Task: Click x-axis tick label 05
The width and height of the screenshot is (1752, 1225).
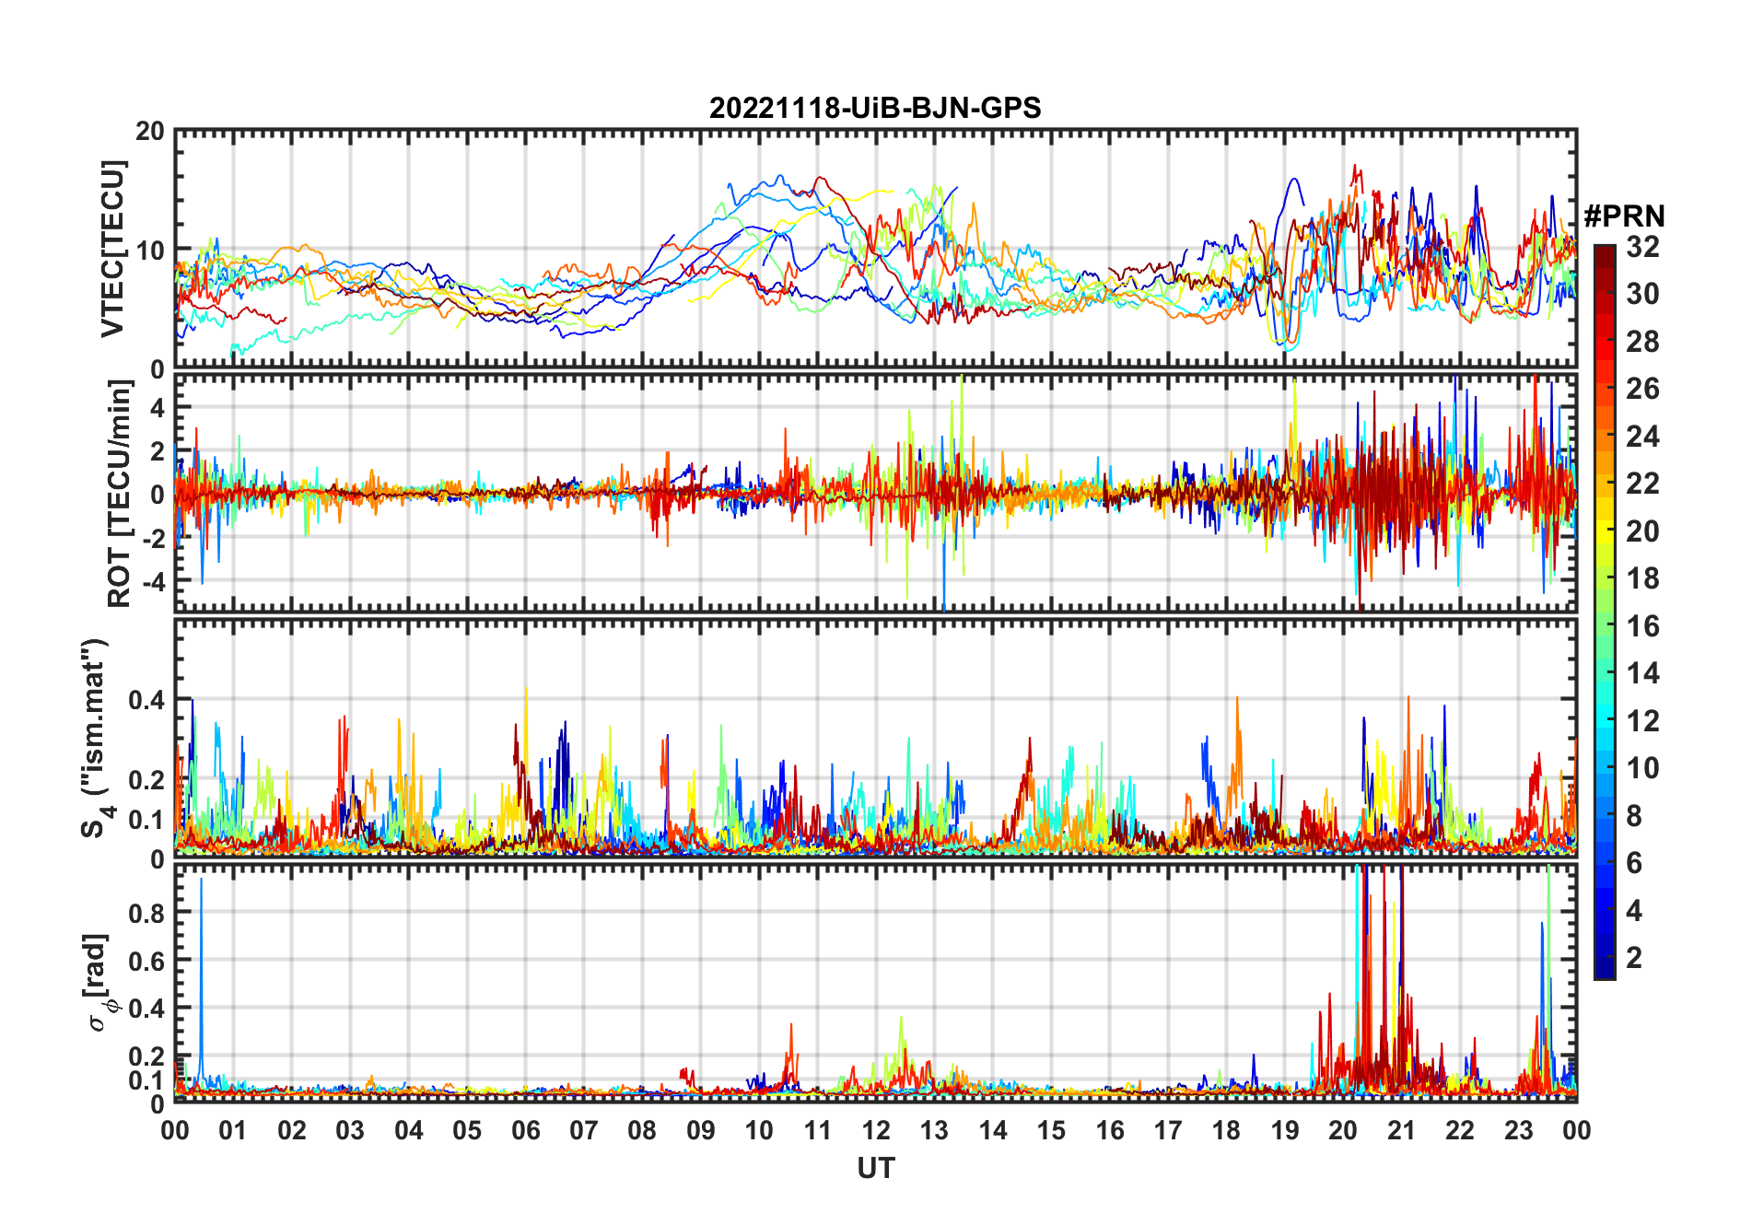Action: [x=467, y=1130]
